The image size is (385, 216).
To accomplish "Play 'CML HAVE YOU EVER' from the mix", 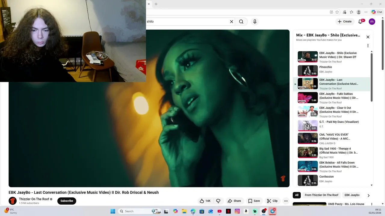I will pyautogui.click(x=332, y=138).
